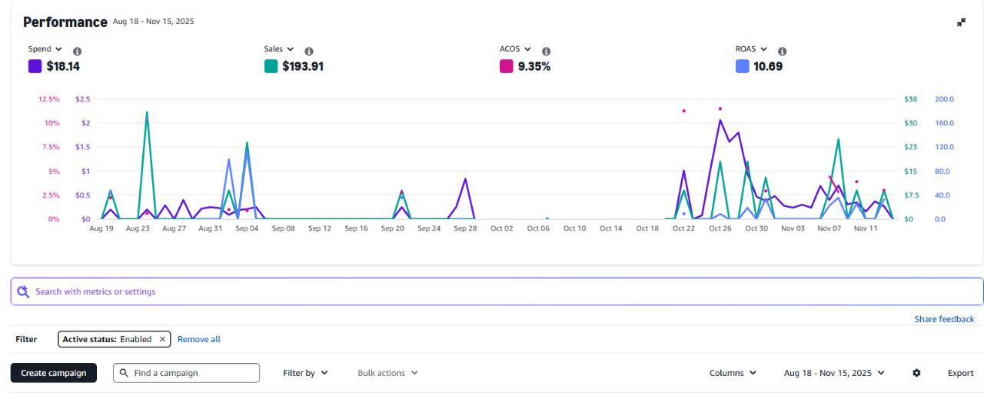This screenshot has width=984, height=396.
Task: Collapse the Performance chart panel
Action: point(961,22)
